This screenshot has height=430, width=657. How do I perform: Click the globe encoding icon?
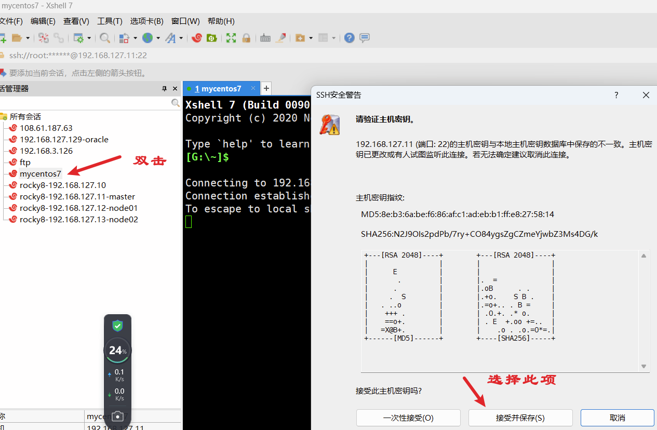[148, 38]
